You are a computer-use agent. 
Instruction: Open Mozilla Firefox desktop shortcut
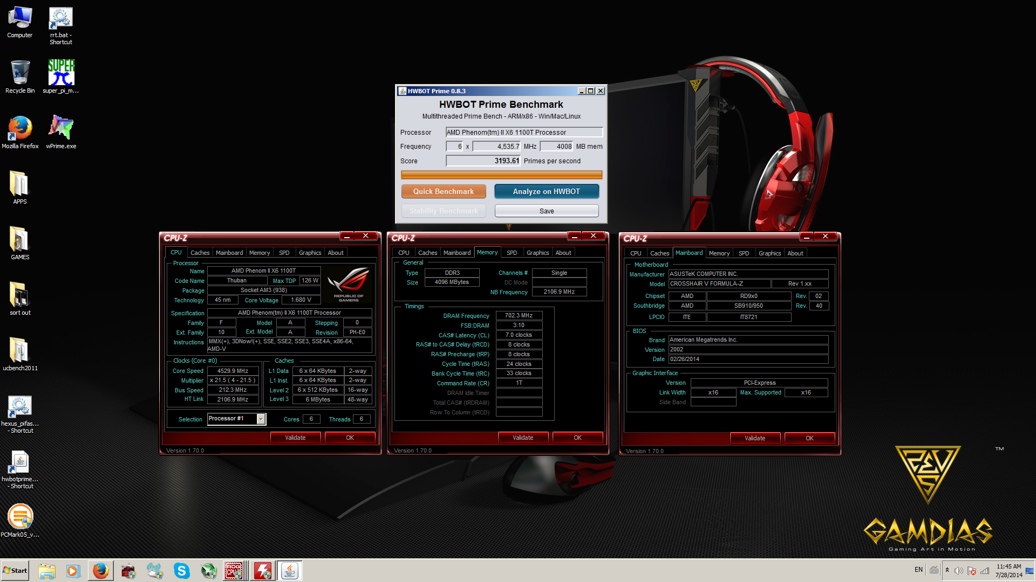[20, 133]
